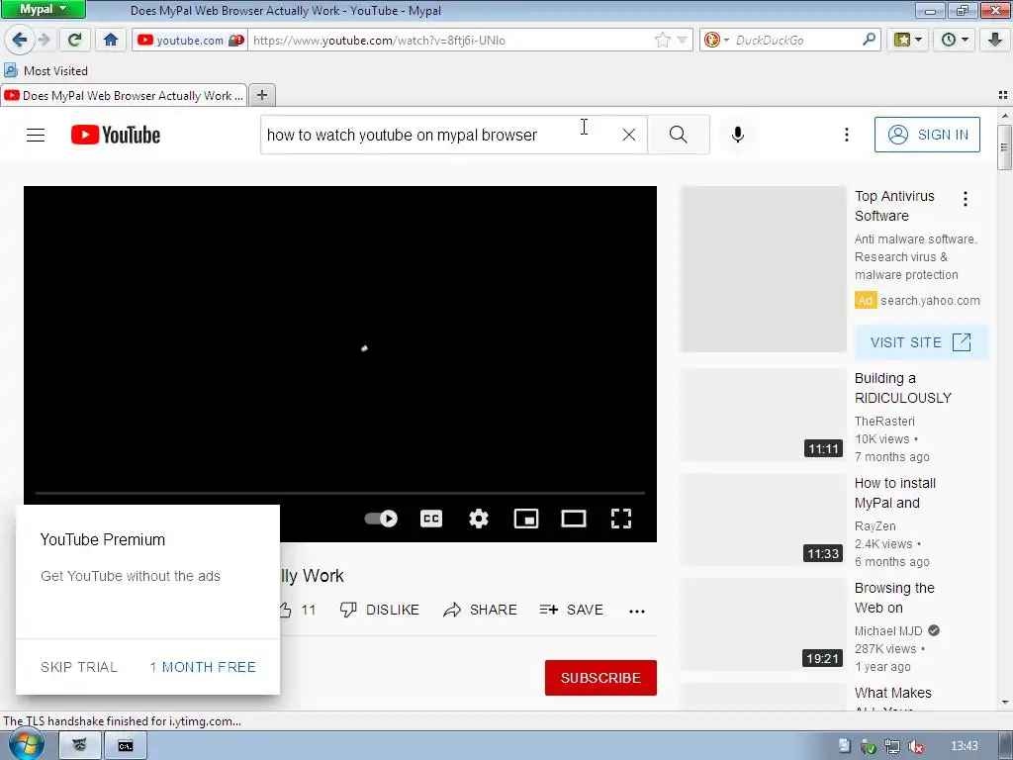The width and height of the screenshot is (1013, 760).
Task: Click the network tray icon
Action: [891, 746]
